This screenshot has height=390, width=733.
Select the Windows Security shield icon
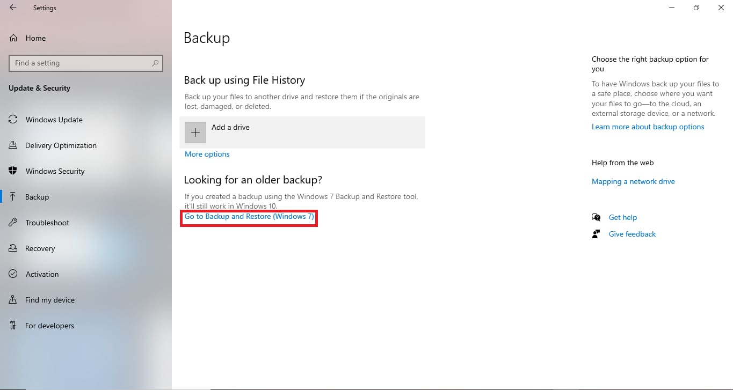click(x=13, y=171)
